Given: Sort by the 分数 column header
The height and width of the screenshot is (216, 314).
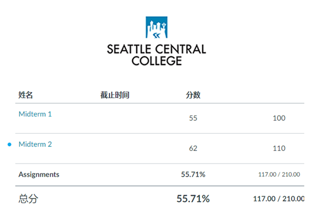Looking at the screenshot, I should click(193, 95).
